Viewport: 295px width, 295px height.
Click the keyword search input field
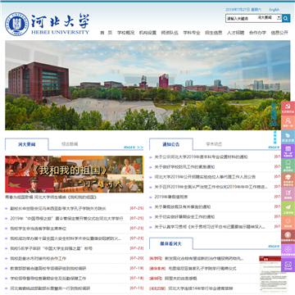click(x=241, y=18)
